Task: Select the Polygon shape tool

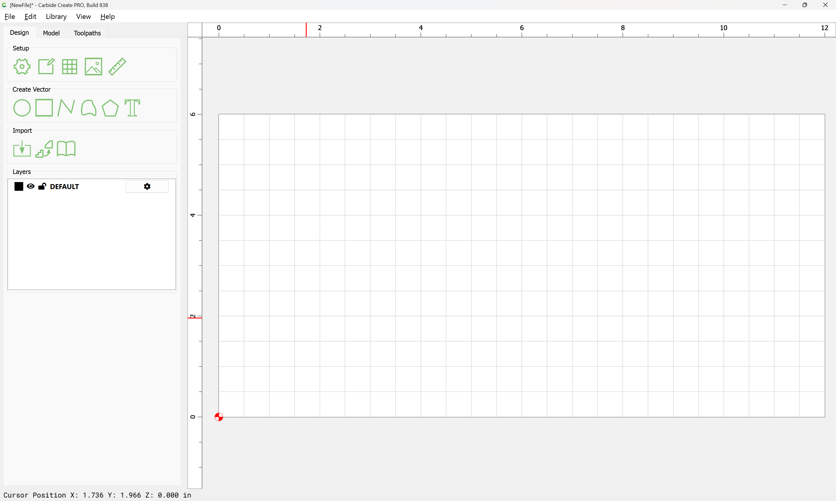Action: [x=110, y=108]
